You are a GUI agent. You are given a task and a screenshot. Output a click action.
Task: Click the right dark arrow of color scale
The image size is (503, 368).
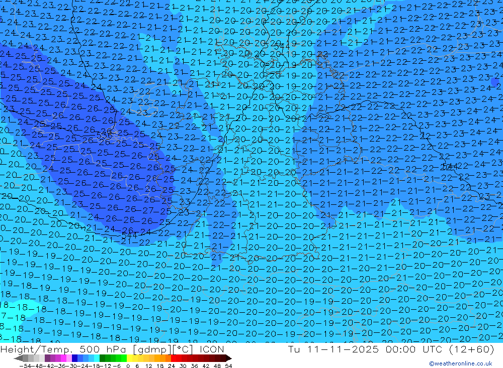click(x=229, y=358)
